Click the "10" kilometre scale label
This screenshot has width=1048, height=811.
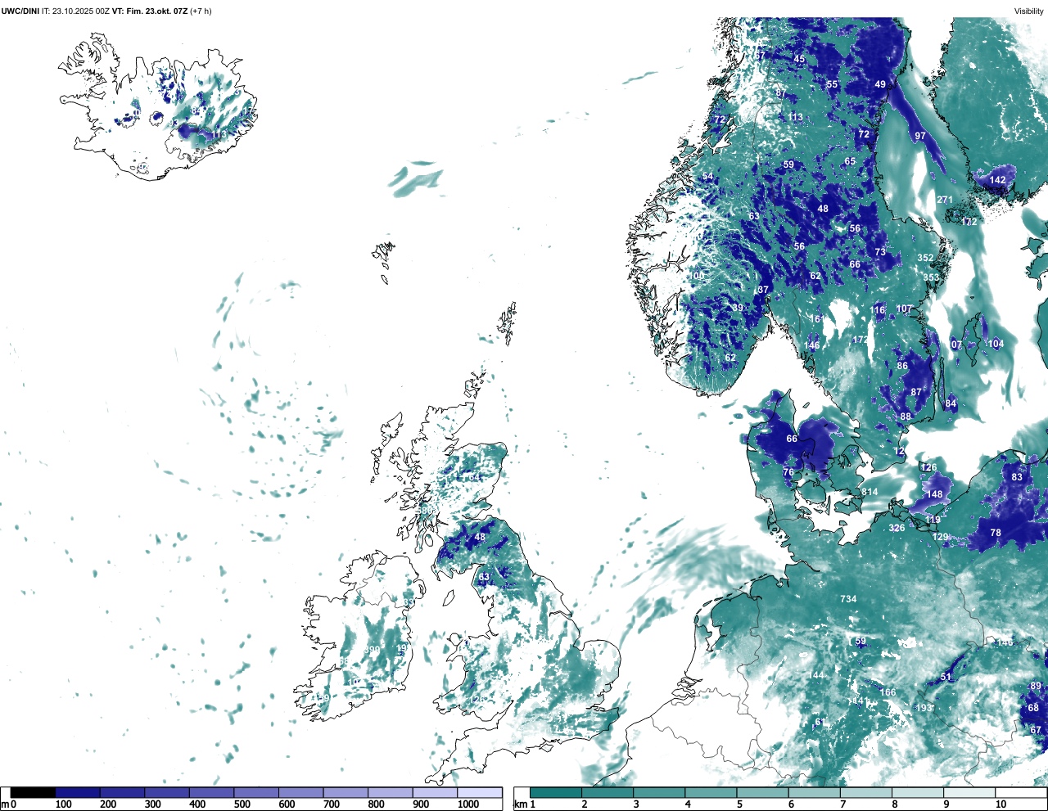coord(1001,804)
